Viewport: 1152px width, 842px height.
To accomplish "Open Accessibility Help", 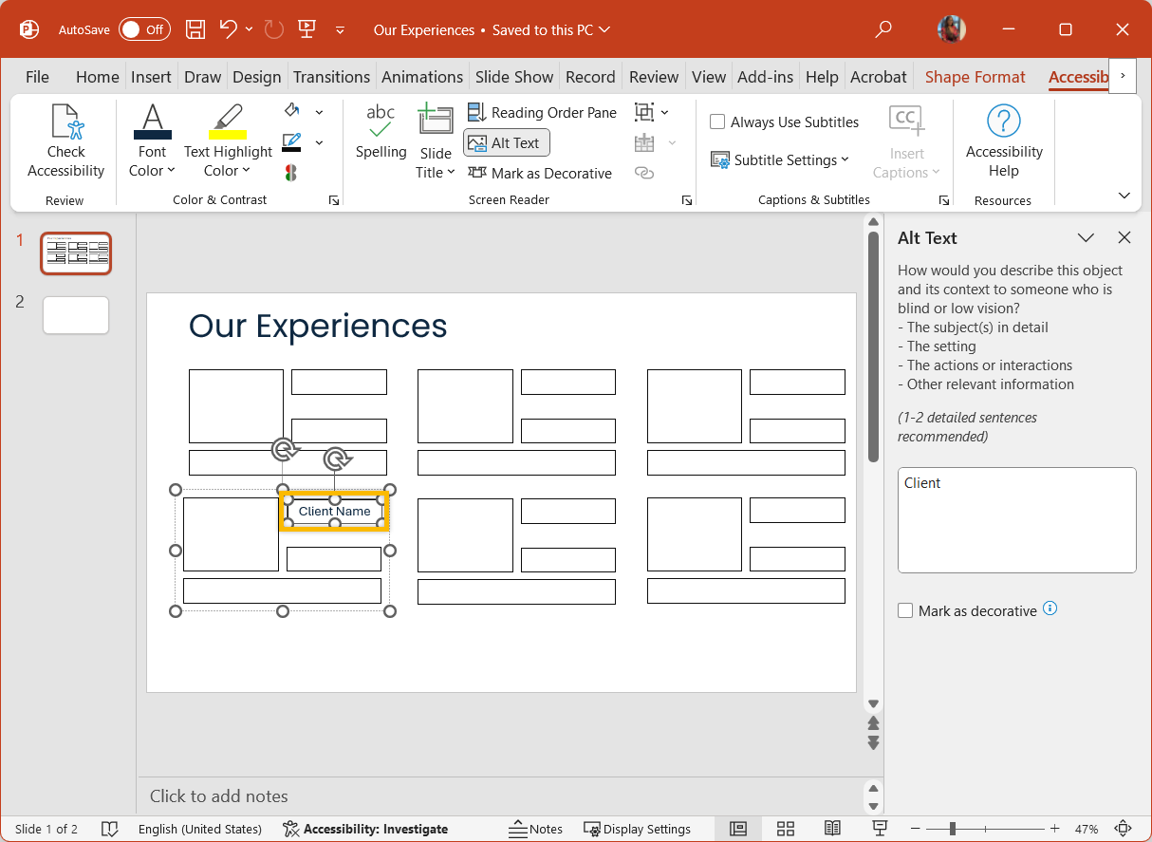I will [1003, 141].
